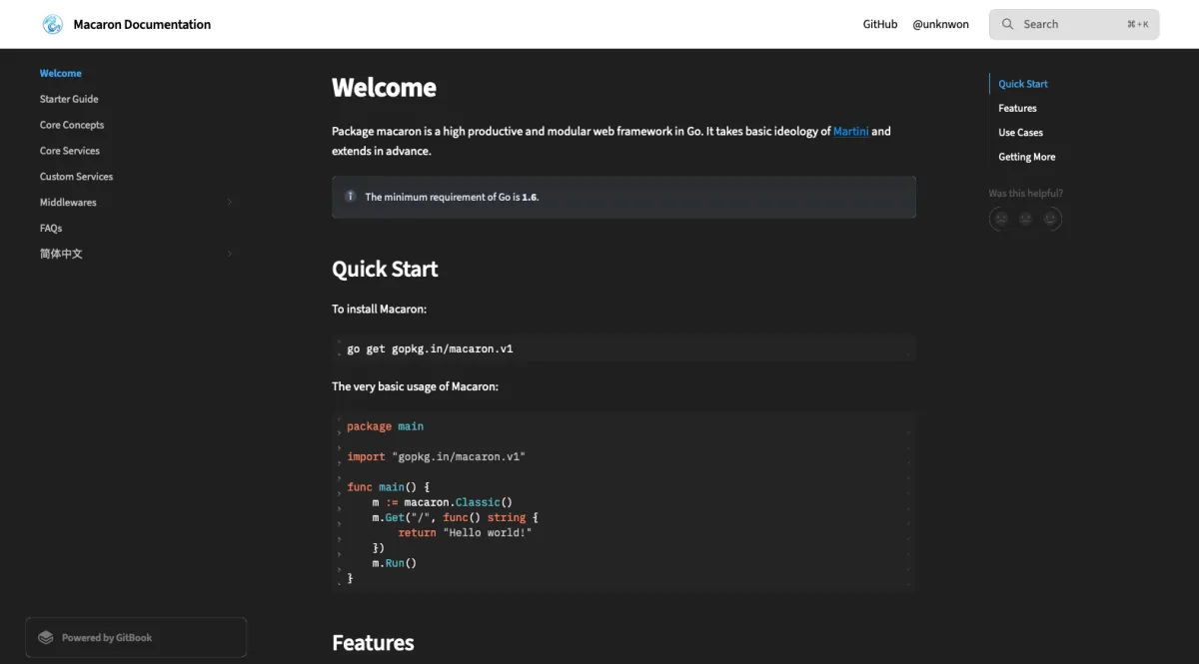Open the Welcome page in sidebar
Viewport: 1199px width, 664px height.
tap(61, 73)
